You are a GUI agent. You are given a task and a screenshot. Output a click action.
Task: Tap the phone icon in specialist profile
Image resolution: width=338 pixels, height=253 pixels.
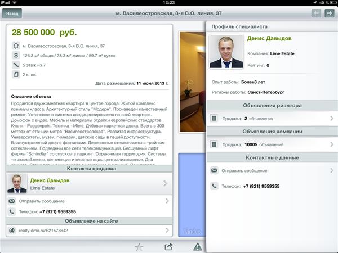tap(214, 186)
